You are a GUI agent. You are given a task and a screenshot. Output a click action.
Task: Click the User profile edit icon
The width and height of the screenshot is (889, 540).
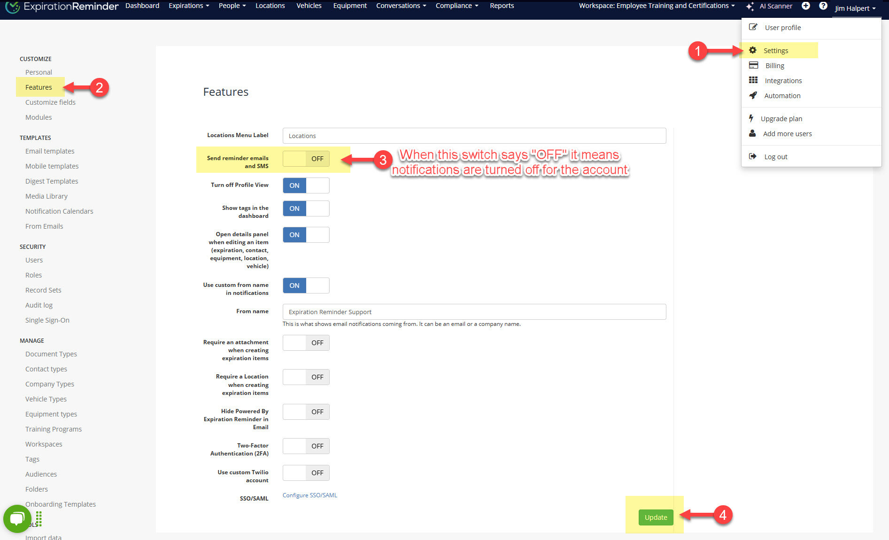[753, 27]
